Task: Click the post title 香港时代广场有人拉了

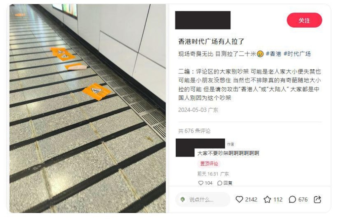Action: (211, 41)
